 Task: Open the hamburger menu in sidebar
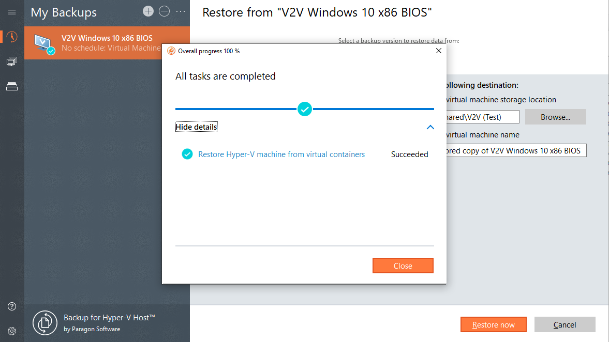12,12
